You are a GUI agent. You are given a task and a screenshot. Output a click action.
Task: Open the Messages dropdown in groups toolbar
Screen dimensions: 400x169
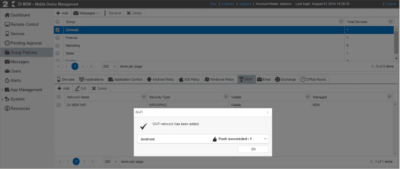[x=86, y=13]
